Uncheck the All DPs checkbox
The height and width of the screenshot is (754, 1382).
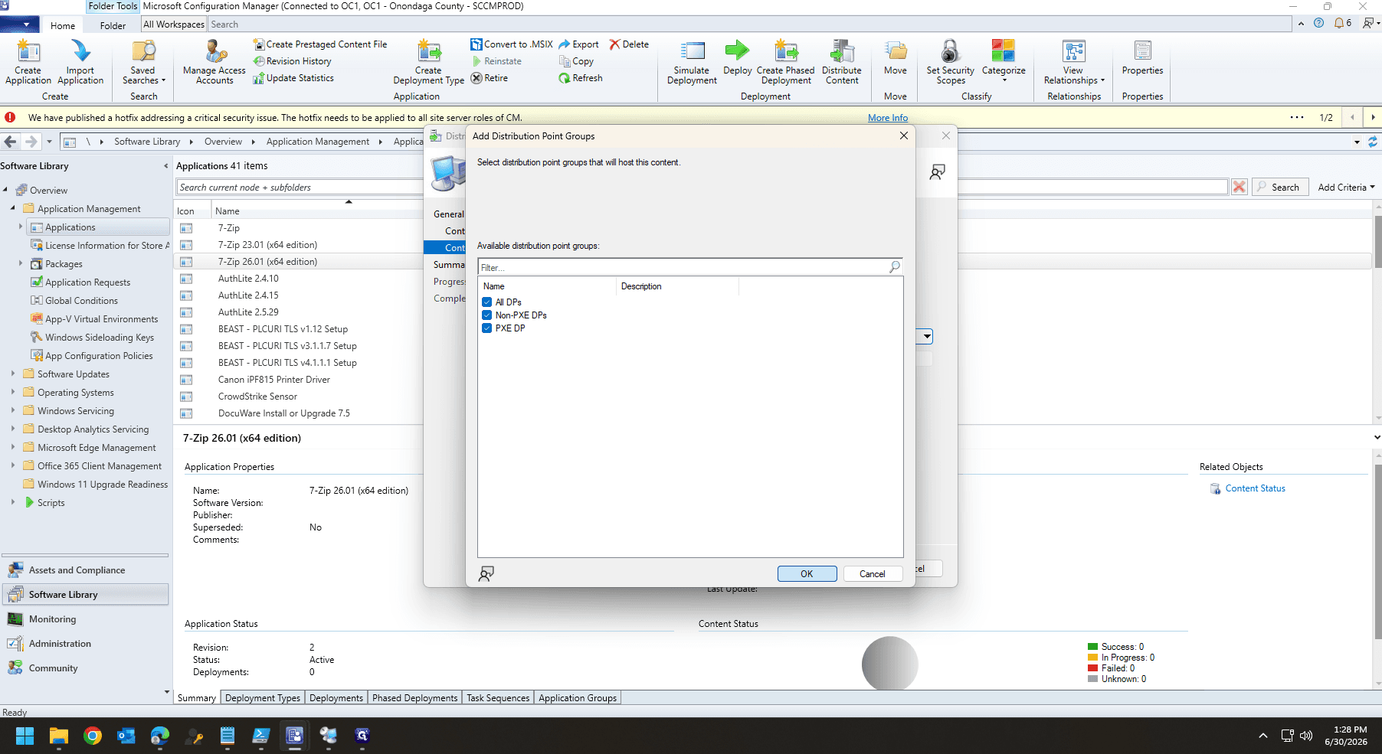(x=487, y=302)
